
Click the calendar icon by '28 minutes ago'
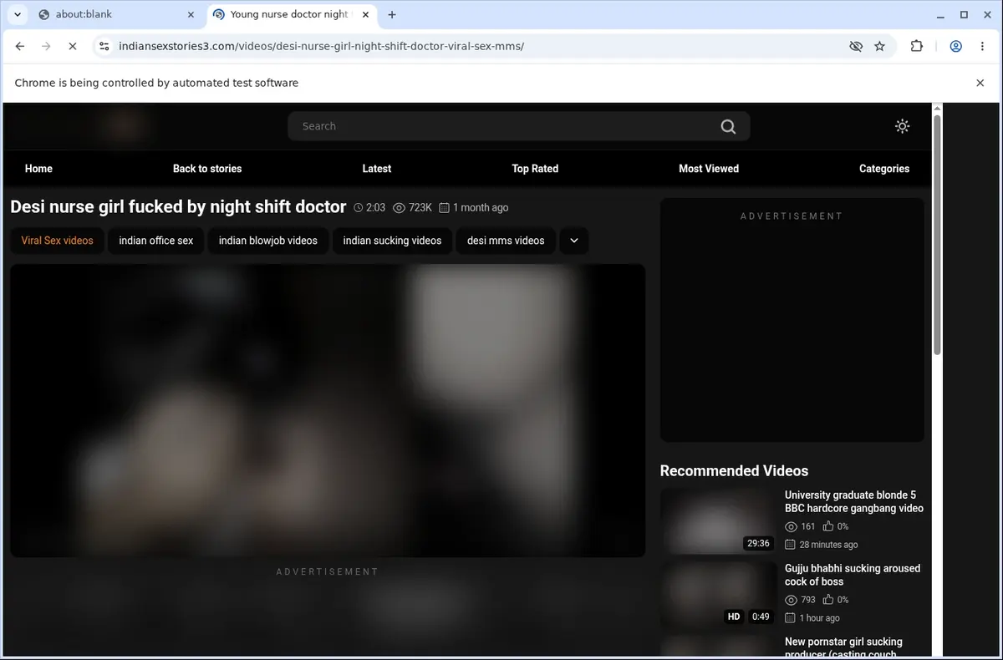click(x=790, y=545)
